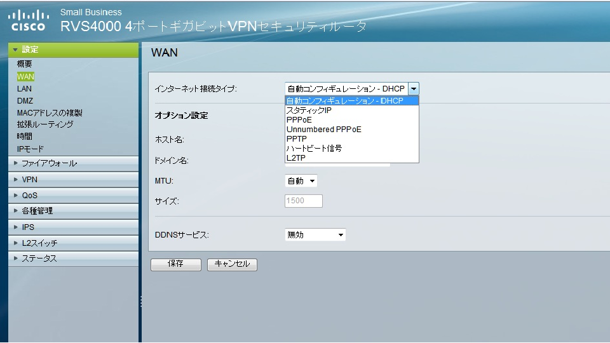Open the 時間 settings page
Image resolution: width=610 pixels, height=343 pixels.
coord(25,137)
